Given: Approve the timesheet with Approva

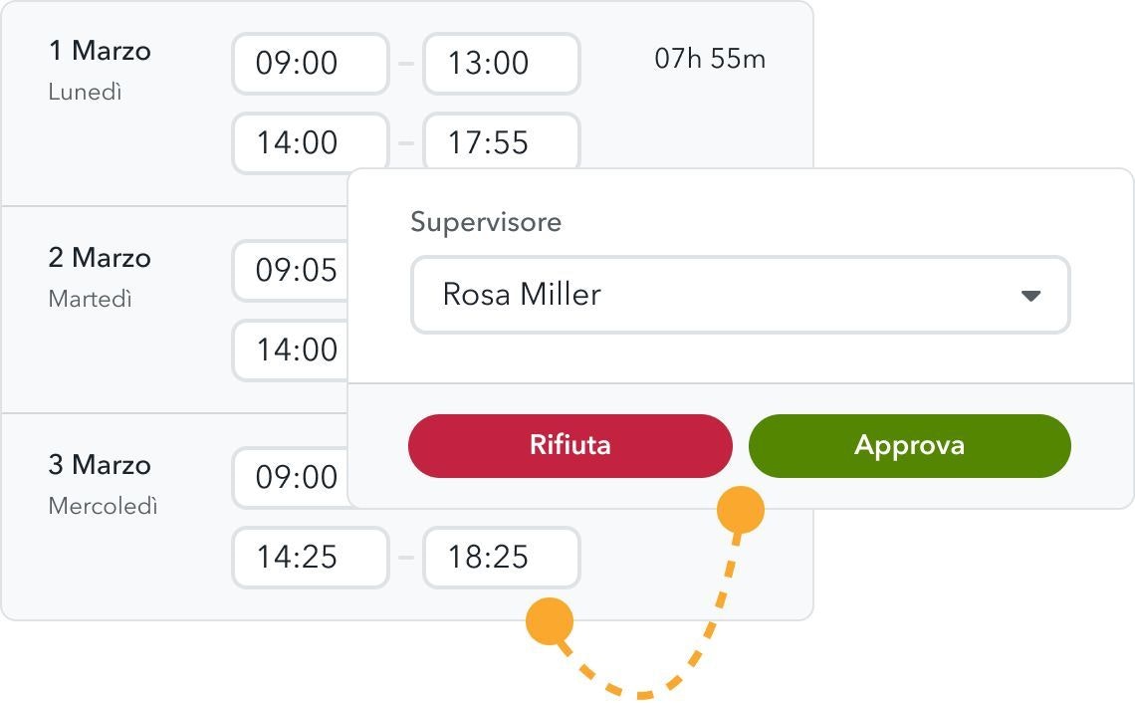Looking at the screenshot, I should coord(909,445).
